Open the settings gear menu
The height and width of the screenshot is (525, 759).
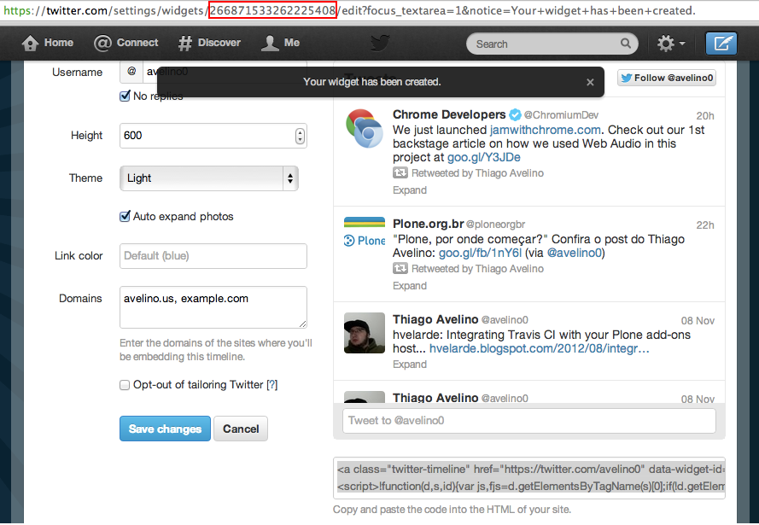(671, 44)
